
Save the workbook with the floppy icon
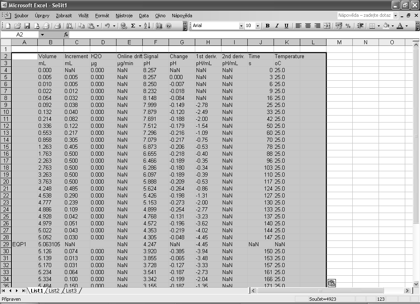point(27,26)
